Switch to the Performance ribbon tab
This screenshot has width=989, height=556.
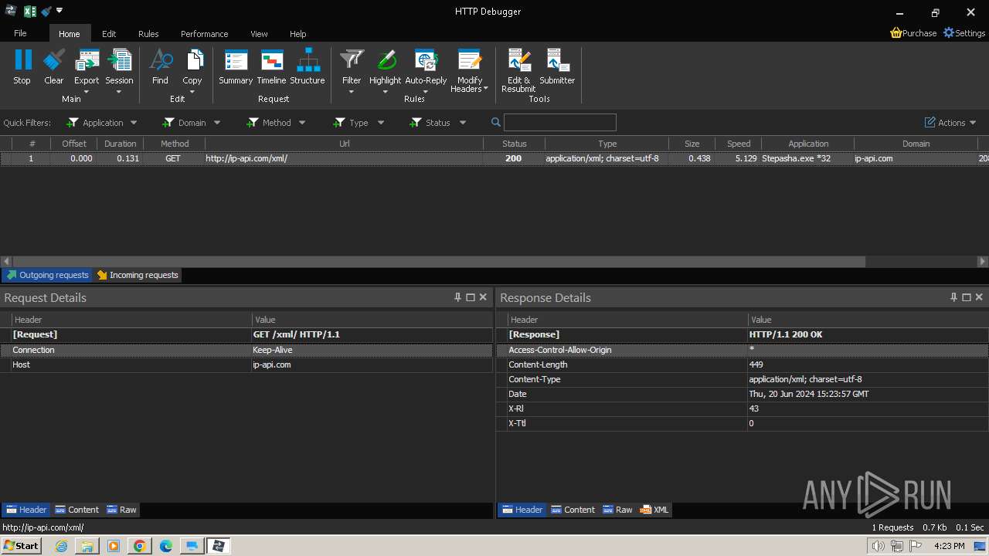204,34
